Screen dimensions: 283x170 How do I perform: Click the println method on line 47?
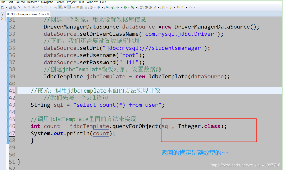coord(78,133)
